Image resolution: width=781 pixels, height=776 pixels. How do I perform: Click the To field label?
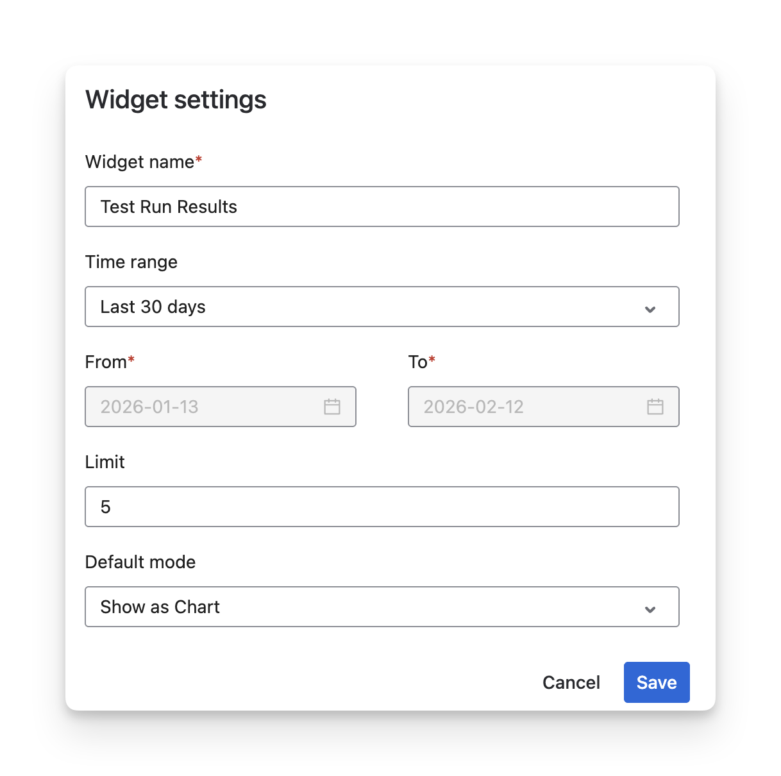coord(418,362)
